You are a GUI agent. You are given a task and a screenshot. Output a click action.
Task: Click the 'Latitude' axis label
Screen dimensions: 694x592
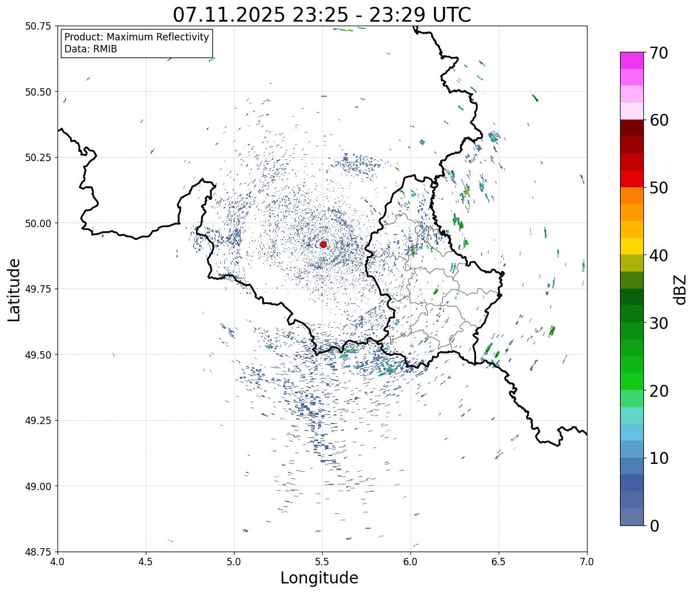[14, 289]
